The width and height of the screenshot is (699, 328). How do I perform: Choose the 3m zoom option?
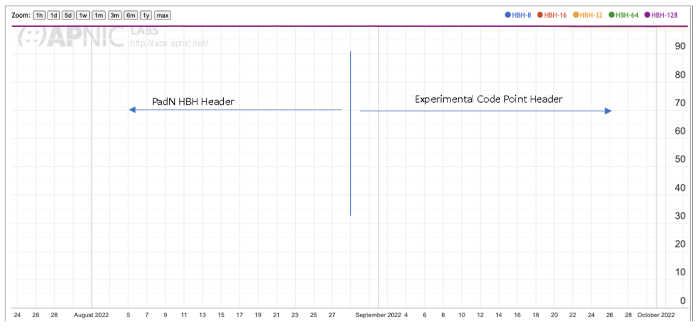pos(113,15)
